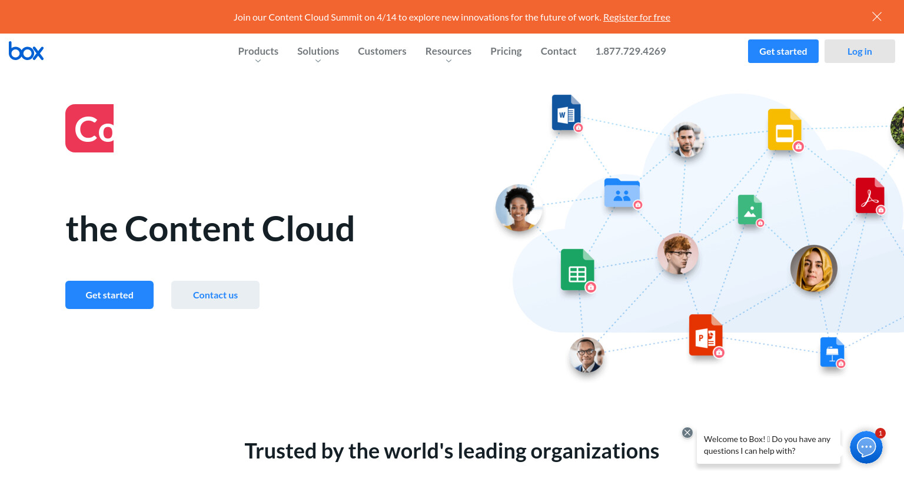Open the Register for free link
The width and height of the screenshot is (904, 485).
pyautogui.click(x=636, y=17)
